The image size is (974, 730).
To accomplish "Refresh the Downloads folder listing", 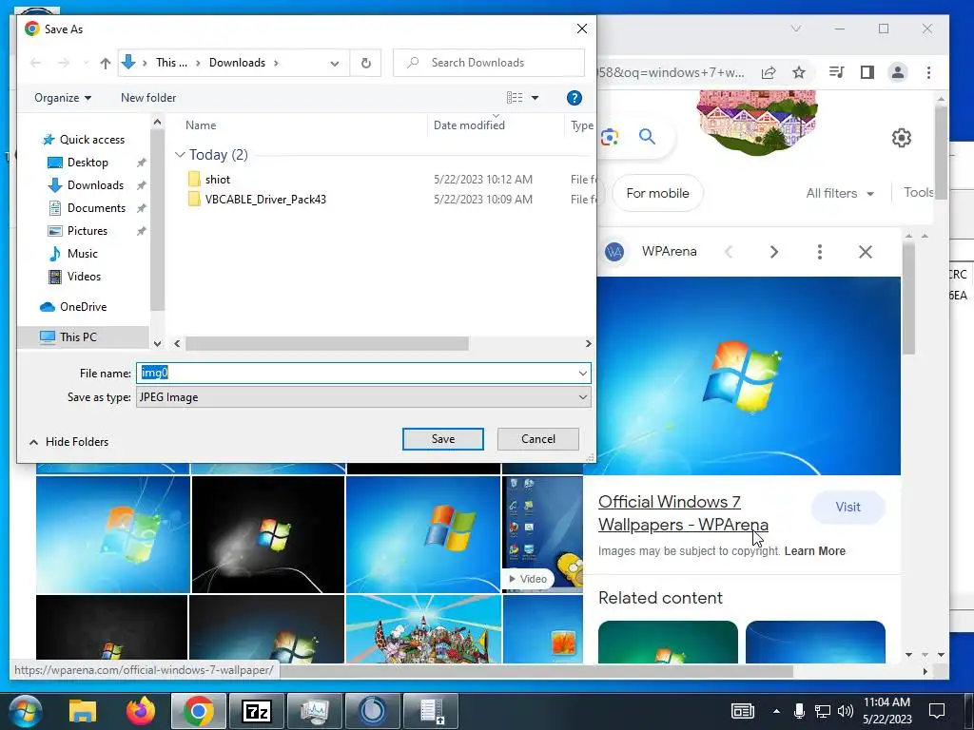I will (x=366, y=63).
